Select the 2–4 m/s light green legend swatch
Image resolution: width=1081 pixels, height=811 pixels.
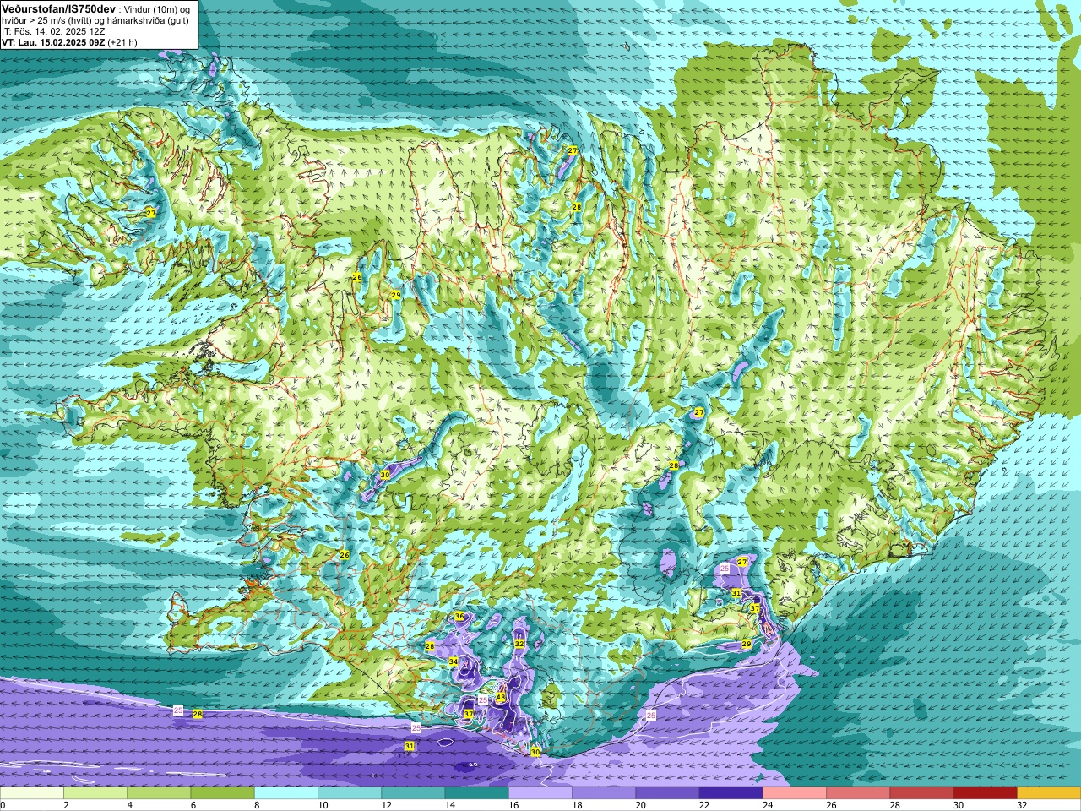point(95,793)
